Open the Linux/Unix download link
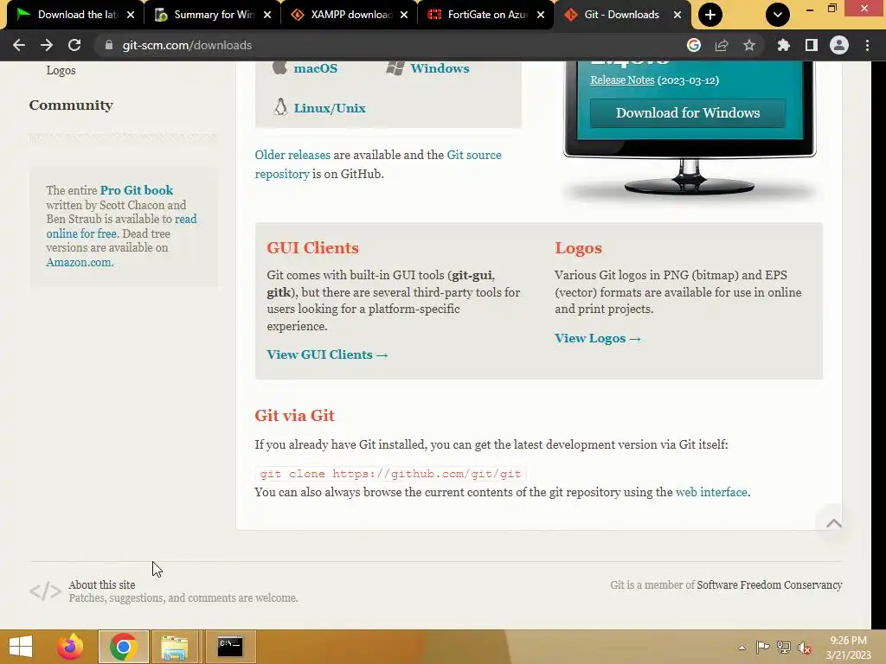The height and width of the screenshot is (664, 886). point(330,108)
